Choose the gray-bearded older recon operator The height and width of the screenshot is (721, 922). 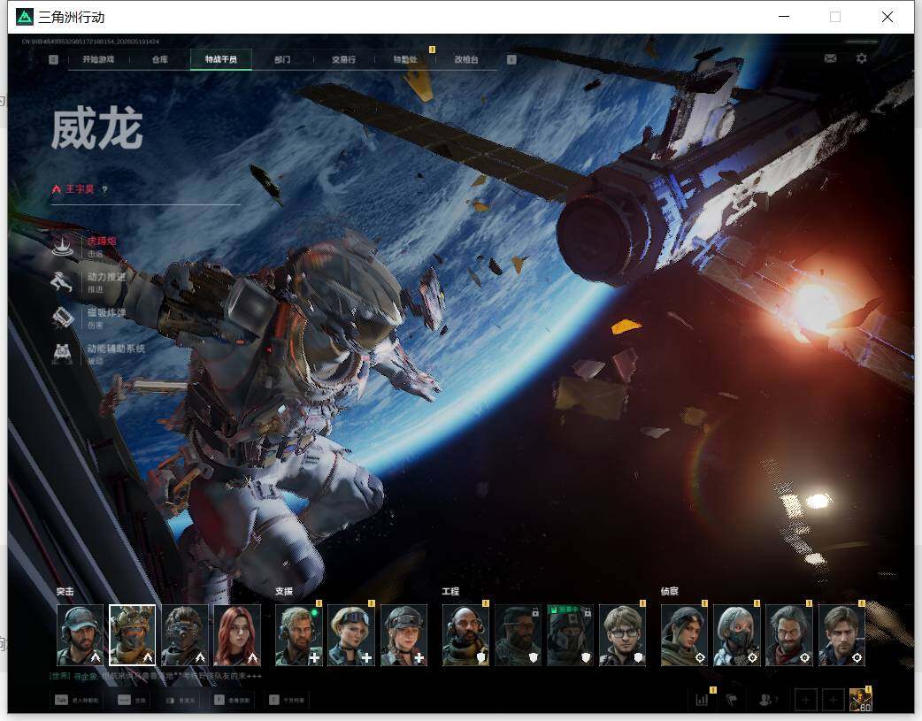[789, 635]
